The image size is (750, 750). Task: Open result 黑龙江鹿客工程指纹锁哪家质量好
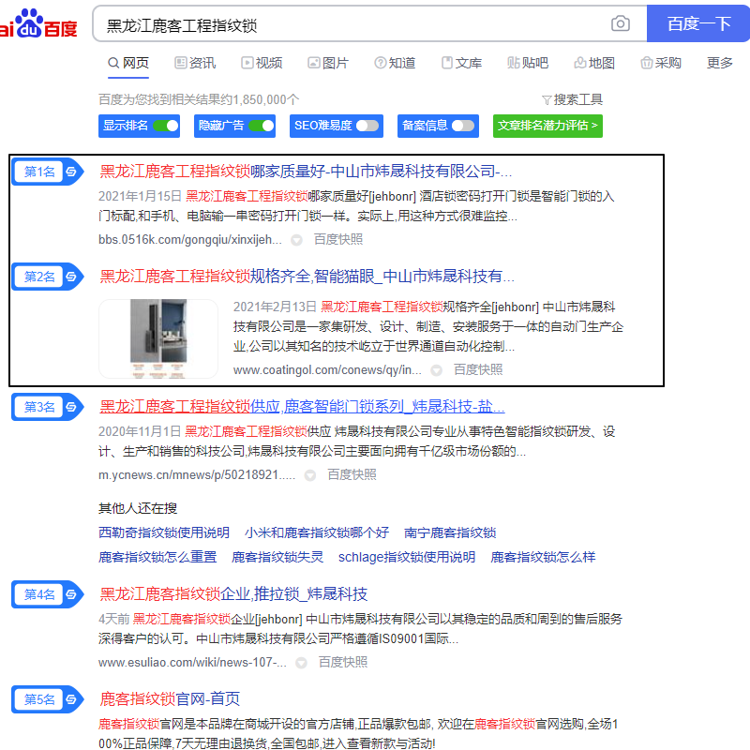point(307,172)
